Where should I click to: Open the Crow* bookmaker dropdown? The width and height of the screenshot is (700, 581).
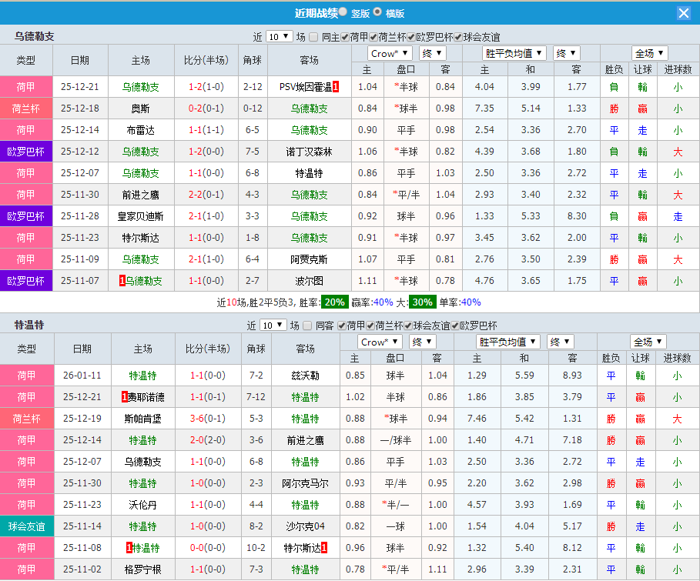390,52
